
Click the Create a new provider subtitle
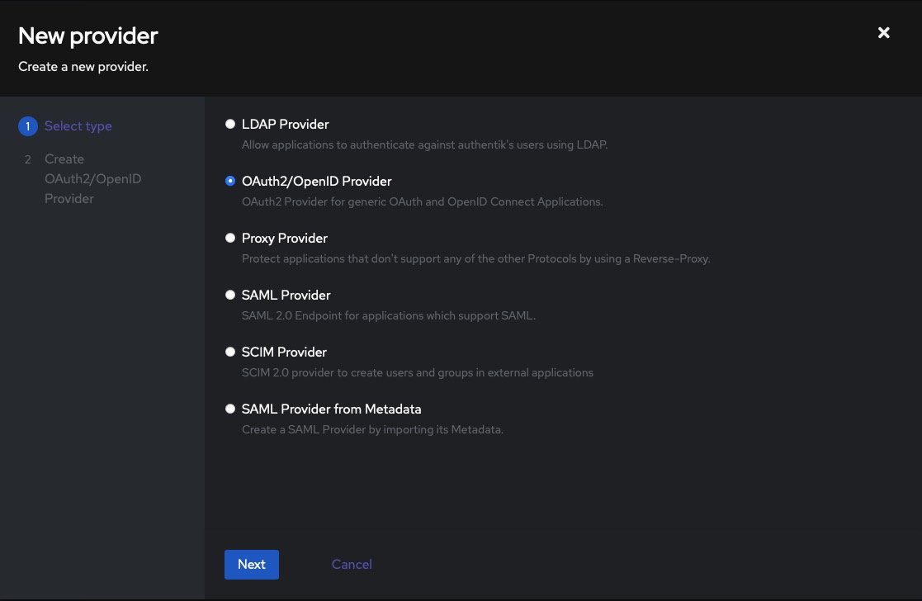(83, 66)
